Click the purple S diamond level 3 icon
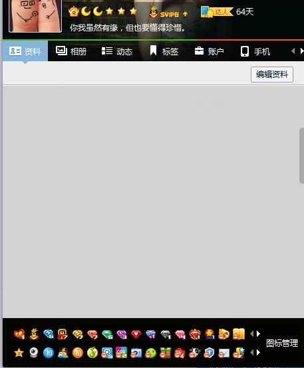This screenshot has width=304, height=368. click(x=122, y=334)
